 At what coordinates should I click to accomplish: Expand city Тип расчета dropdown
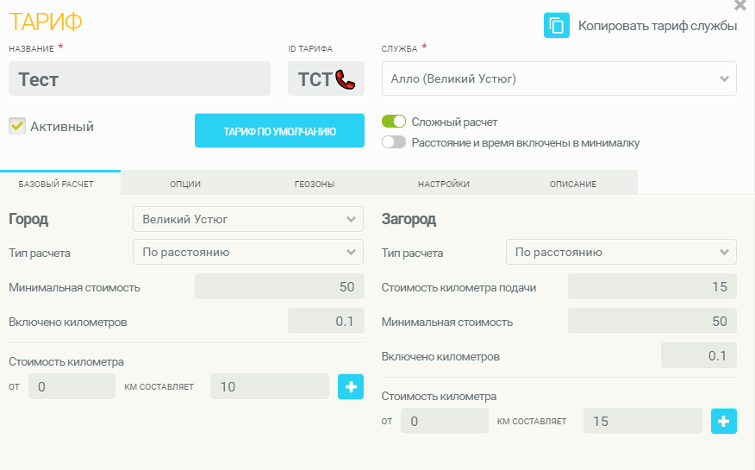(248, 252)
